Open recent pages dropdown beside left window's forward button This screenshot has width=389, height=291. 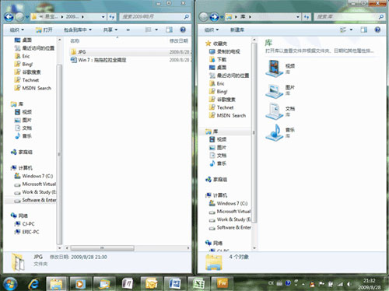(x=27, y=17)
